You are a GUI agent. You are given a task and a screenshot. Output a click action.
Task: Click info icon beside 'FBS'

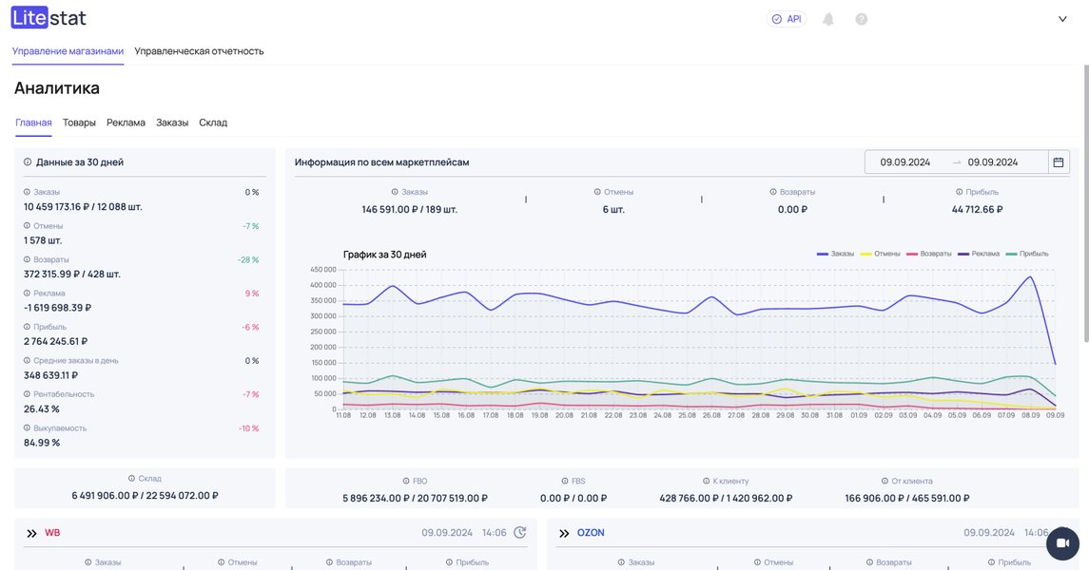(x=565, y=481)
